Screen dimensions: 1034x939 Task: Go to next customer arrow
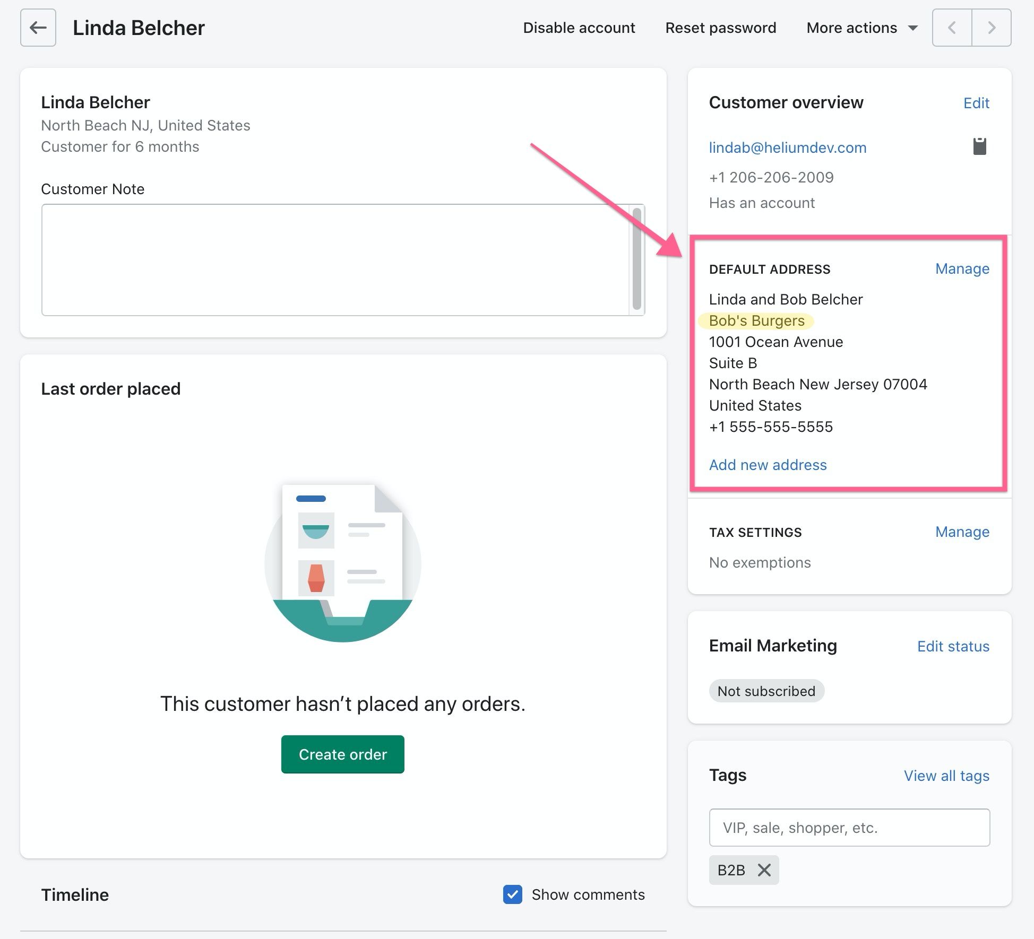pyautogui.click(x=991, y=28)
